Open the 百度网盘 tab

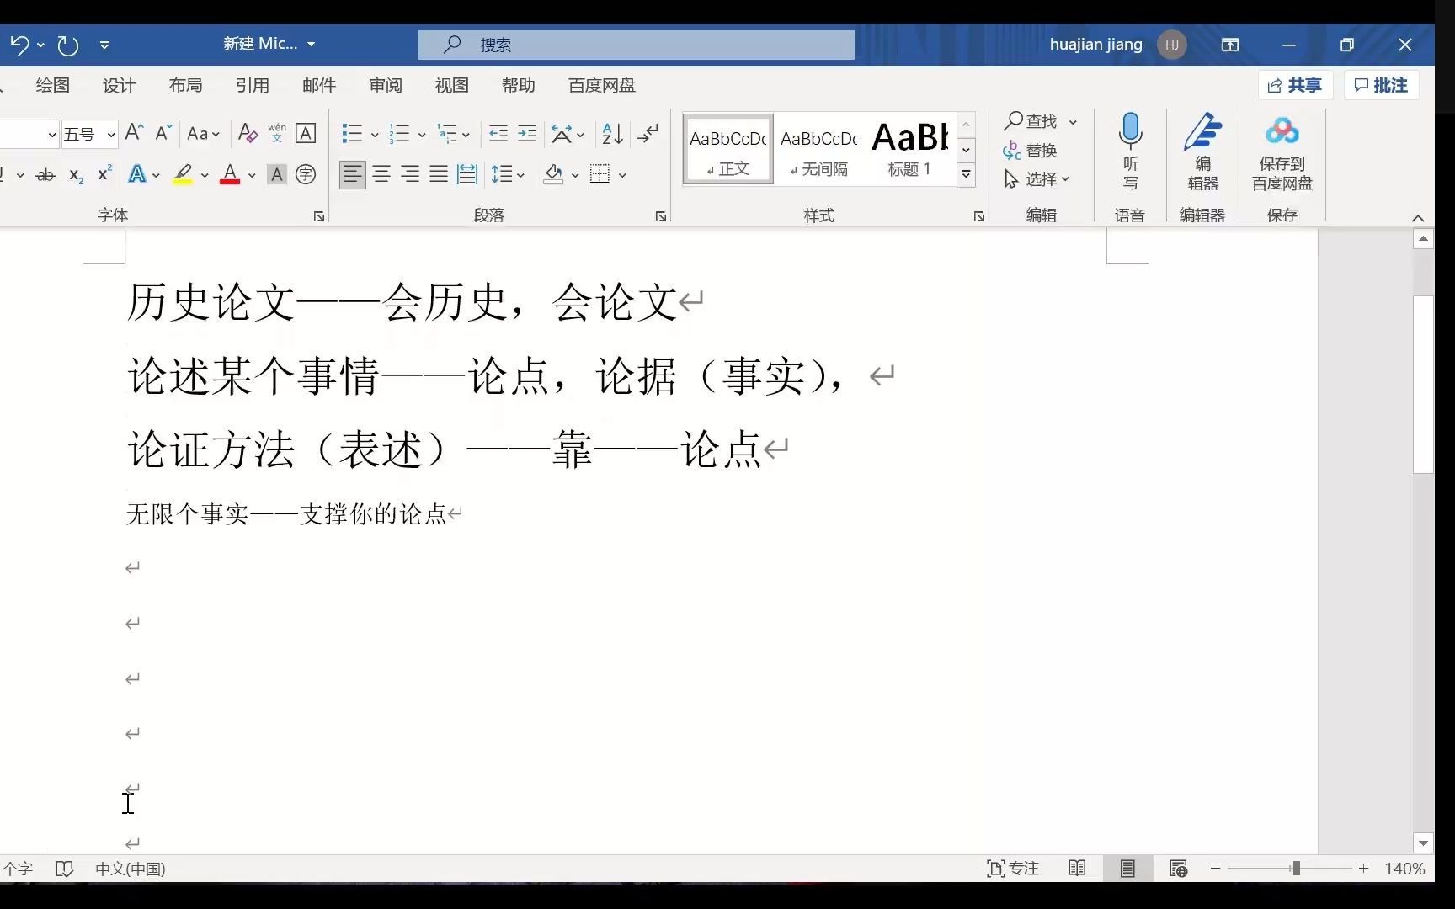602,85
